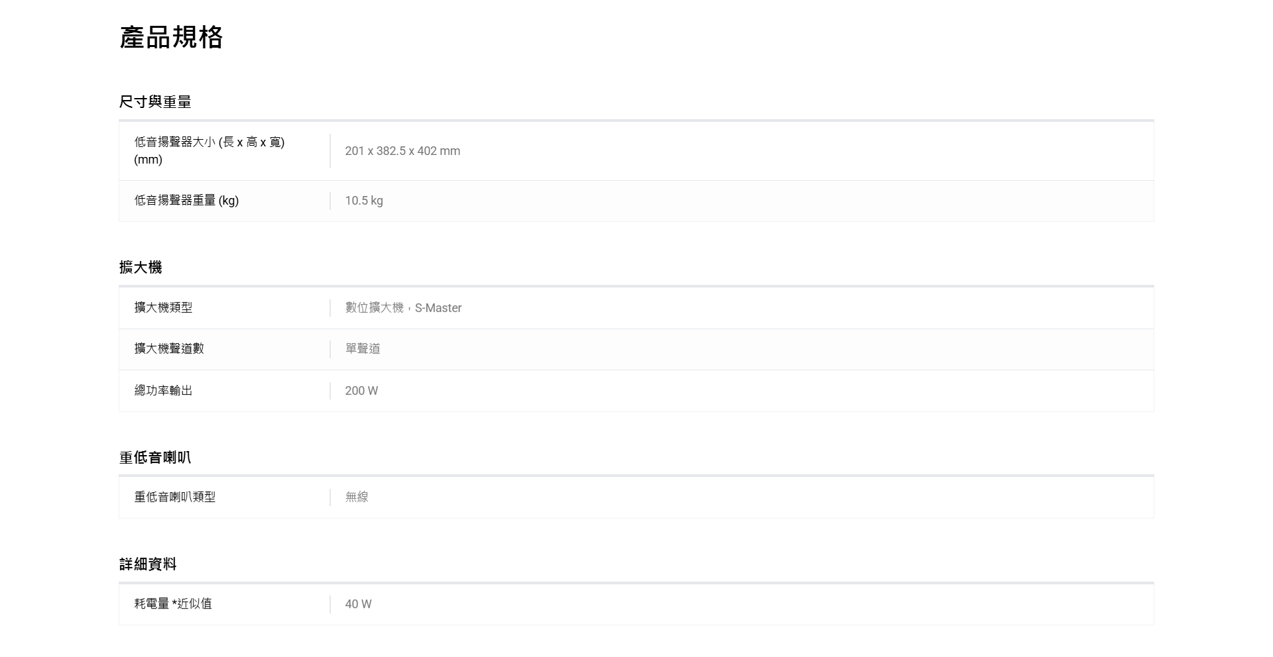1273x657 pixels.
Task: Click the (mm) unit line below speaker size label
Action: (x=148, y=160)
